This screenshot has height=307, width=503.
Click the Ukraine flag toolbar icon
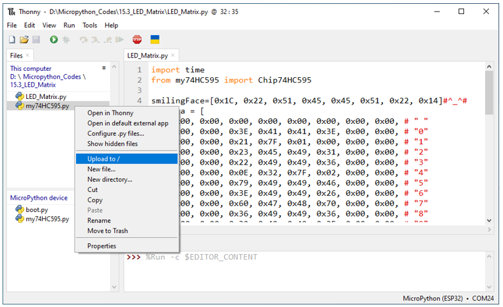pos(155,40)
